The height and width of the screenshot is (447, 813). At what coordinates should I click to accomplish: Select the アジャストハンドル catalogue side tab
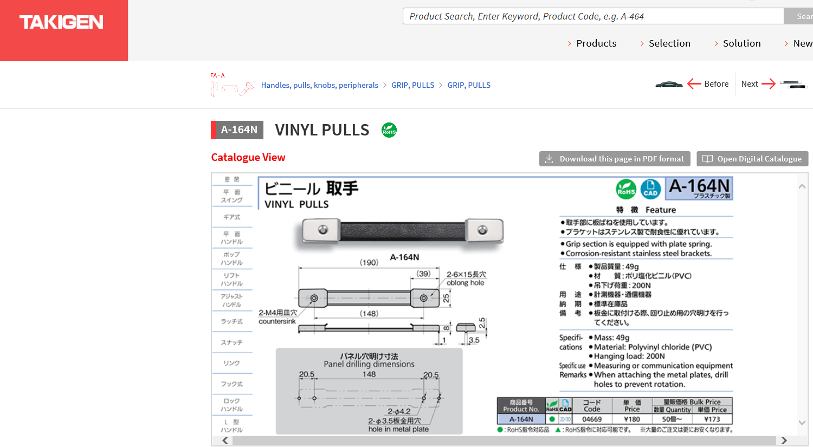pyautogui.click(x=232, y=301)
